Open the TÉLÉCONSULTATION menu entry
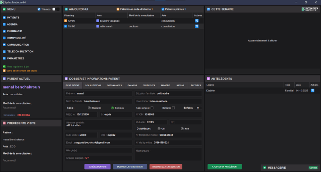Viewport: 321px width, 172px height. pyautogui.click(x=20, y=51)
